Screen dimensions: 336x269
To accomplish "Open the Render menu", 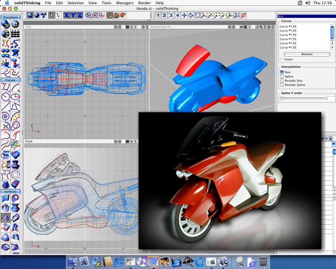I will [144, 3].
